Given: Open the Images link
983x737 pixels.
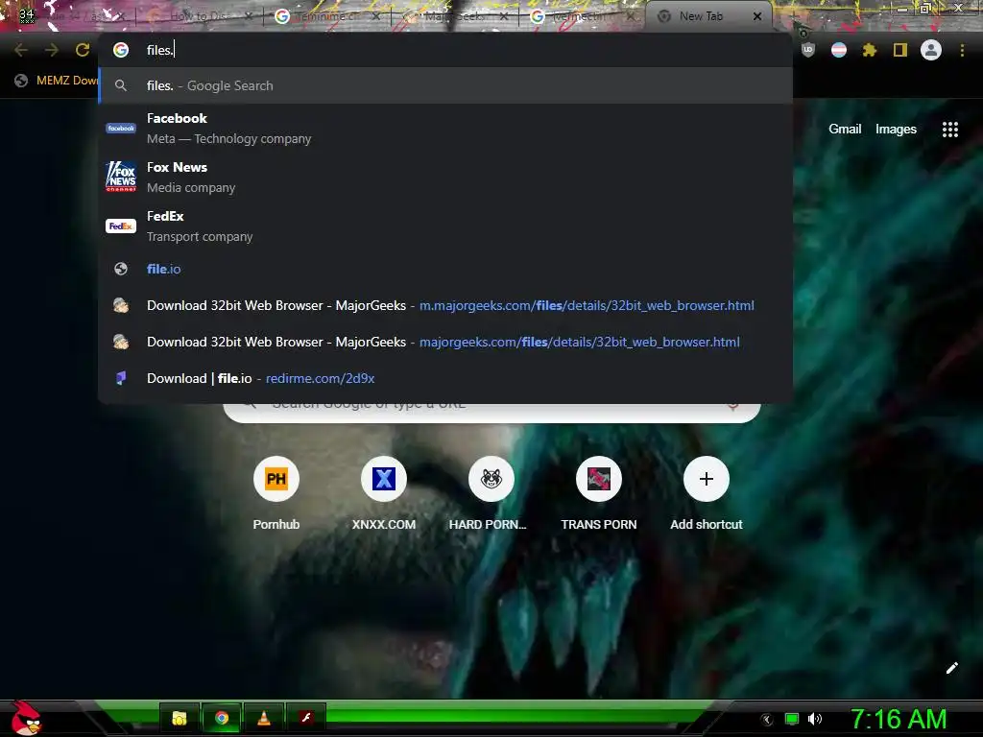Looking at the screenshot, I should pyautogui.click(x=896, y=130).
